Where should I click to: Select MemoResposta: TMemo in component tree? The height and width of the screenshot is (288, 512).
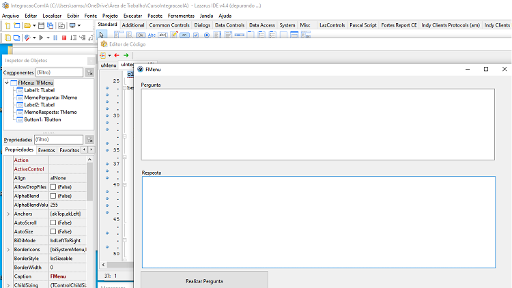point(51,112)
